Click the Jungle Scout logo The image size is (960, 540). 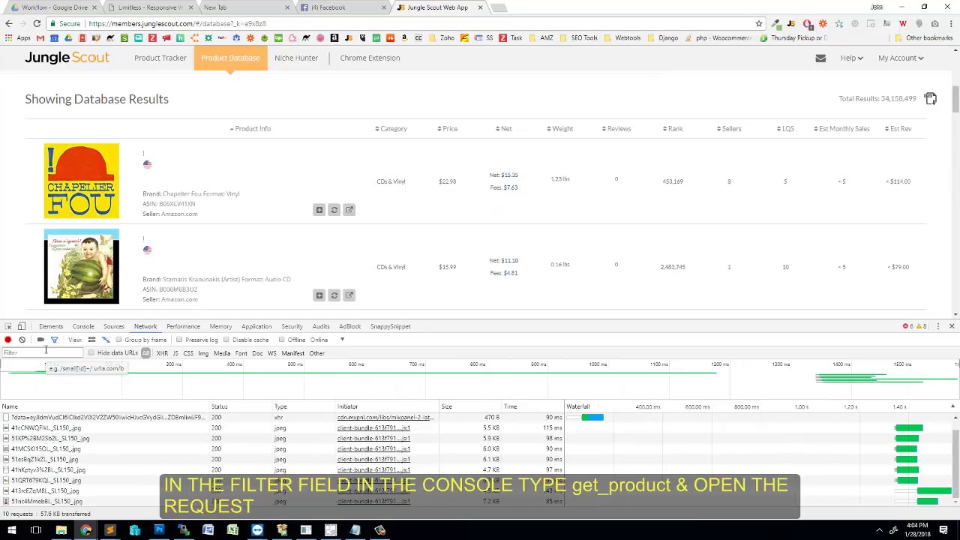pos(67,58)
